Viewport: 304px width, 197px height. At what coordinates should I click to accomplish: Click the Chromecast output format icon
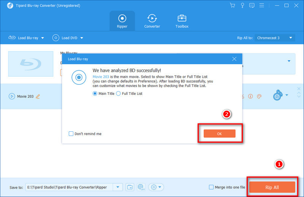[277, 95]
